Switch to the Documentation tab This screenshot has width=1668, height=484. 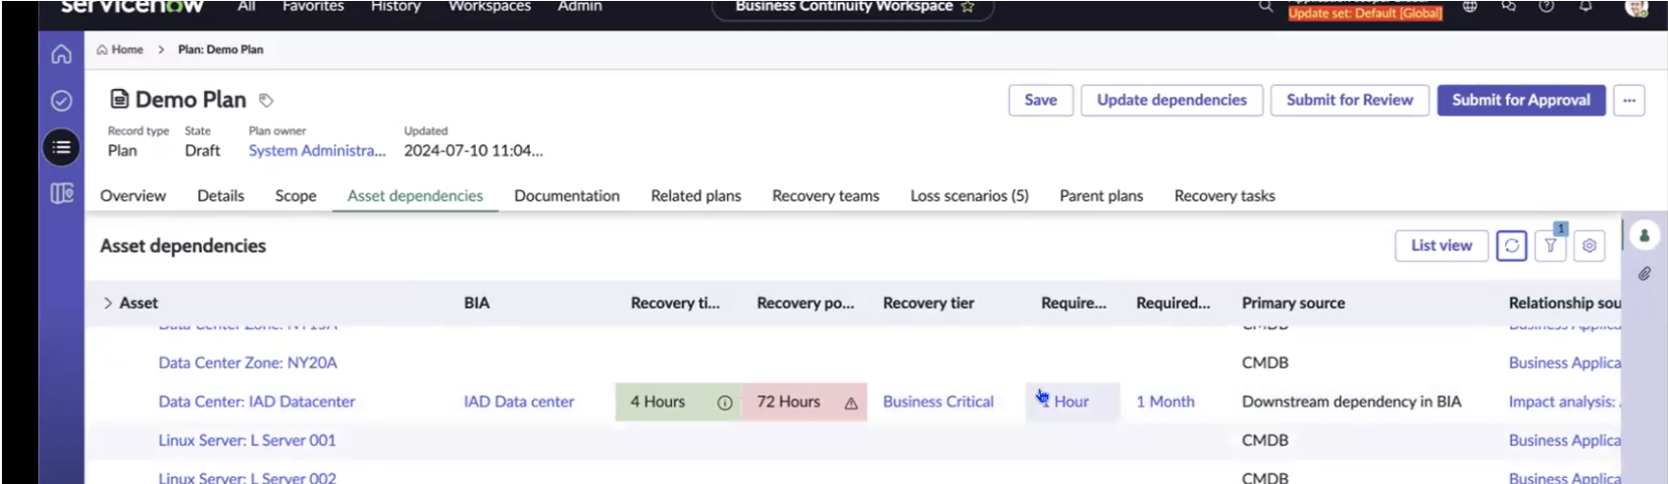pos(567,196)
